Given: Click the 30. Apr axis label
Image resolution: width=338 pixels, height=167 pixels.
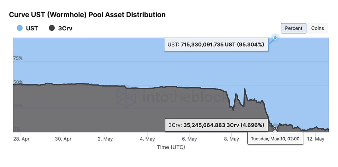Looking at the screenshot, I should click(63, 139).
